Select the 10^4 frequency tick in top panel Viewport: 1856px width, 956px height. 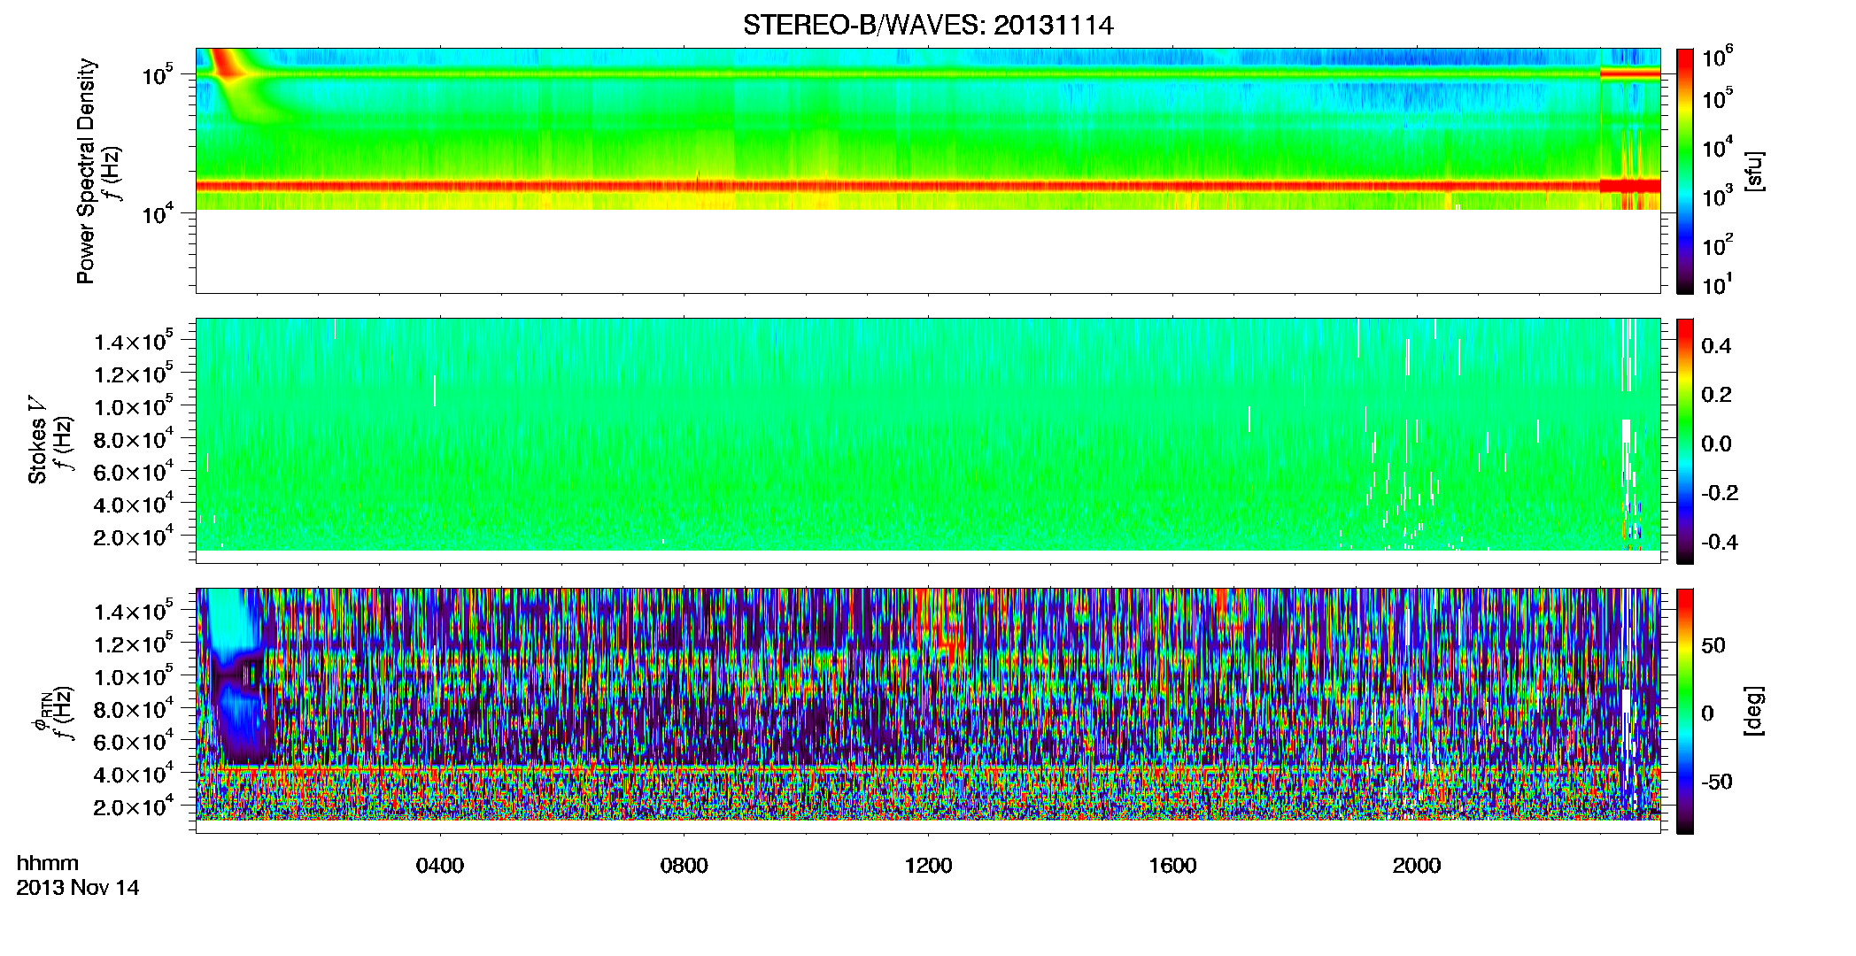pos(157,213)
